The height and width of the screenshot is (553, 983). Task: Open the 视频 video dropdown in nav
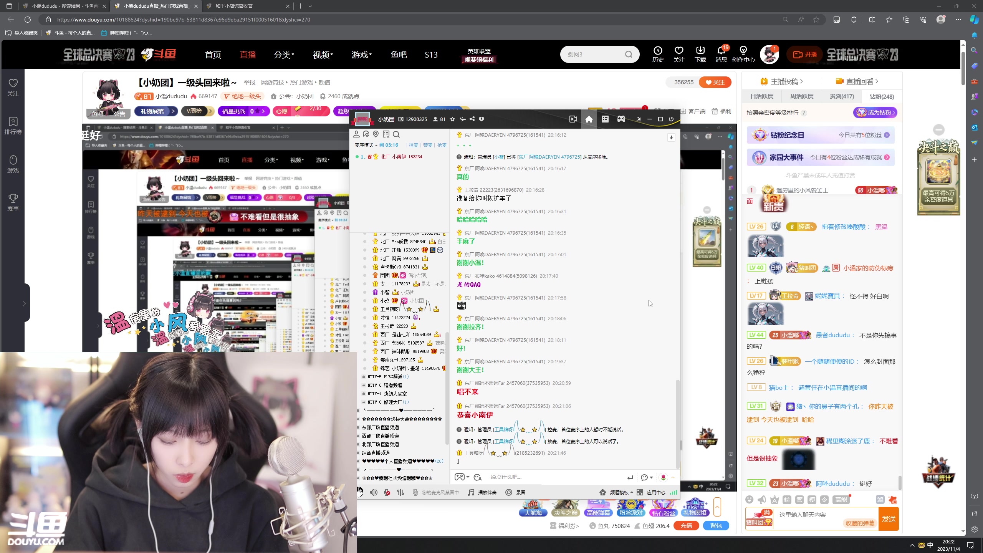click(x=323, y=55)
